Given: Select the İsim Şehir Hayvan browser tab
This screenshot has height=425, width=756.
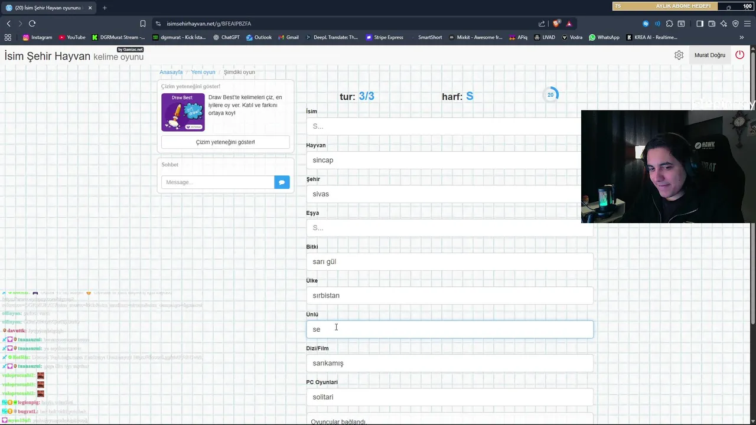Looking at the screenshot, I should pyautogui.click(x=48, y=8).
